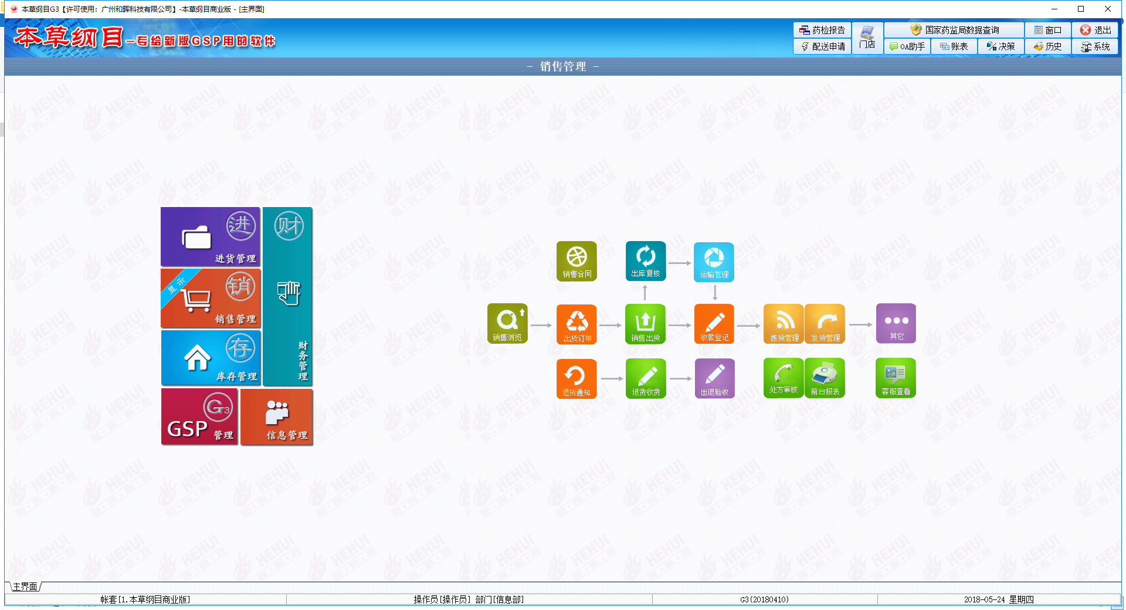Screen dimensions: 1126x610
Task: Click status bar version G3(20180410)
Action: [x=764, y=599]
